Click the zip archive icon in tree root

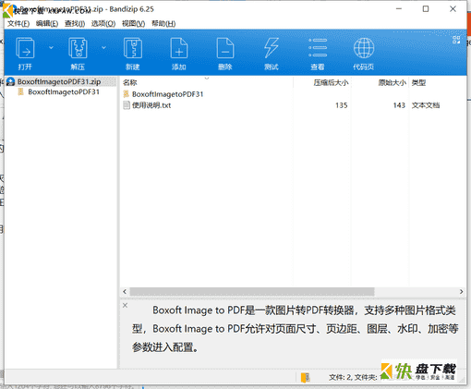pos(11,81)
